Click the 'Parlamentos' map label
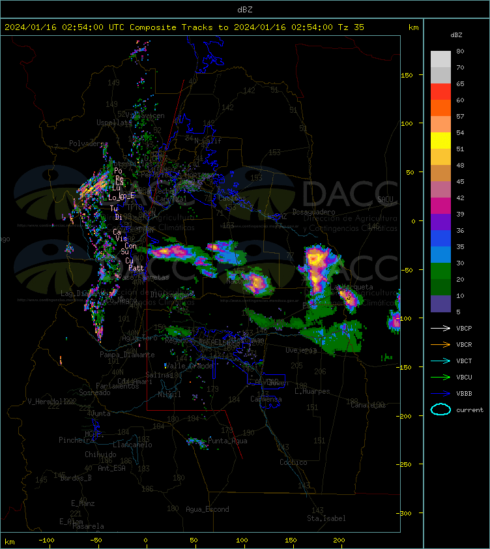 coord(117,386)
